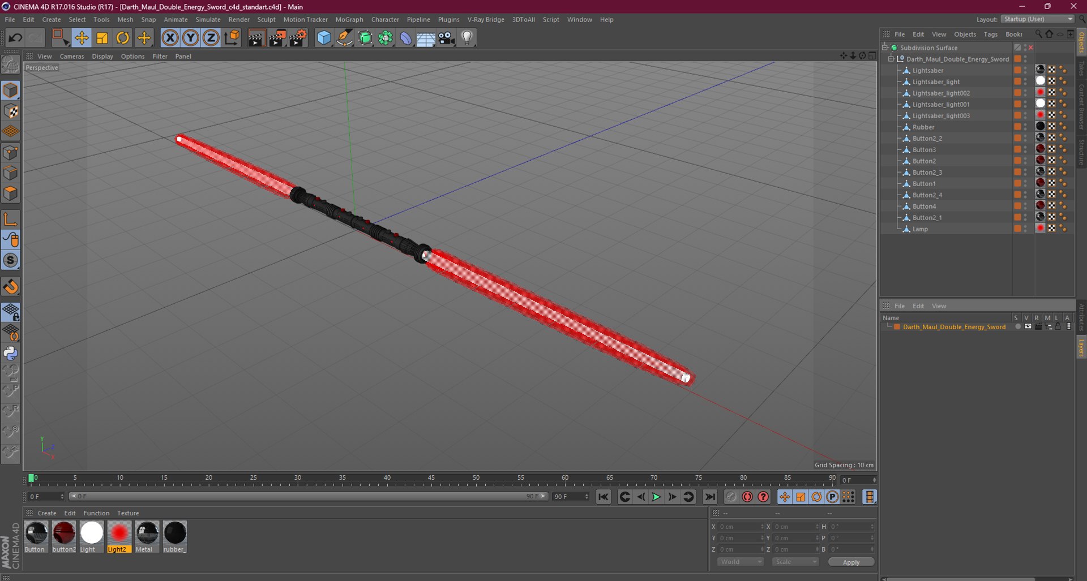
Task: Click the coordinate system icon
Action: pos(232,38)
